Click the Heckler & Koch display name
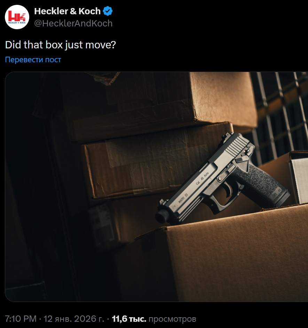 click(67, 11)
